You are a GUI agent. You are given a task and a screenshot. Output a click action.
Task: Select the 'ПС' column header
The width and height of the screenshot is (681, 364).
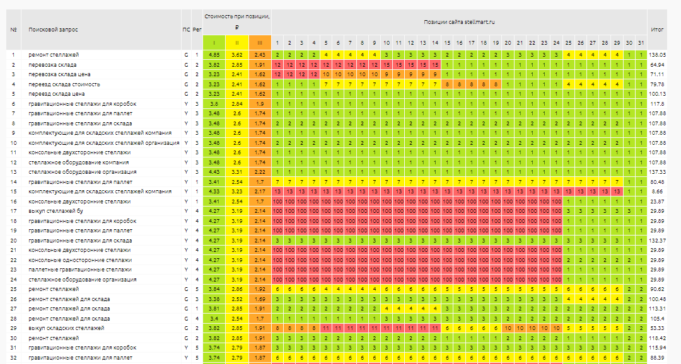[186, 30]
